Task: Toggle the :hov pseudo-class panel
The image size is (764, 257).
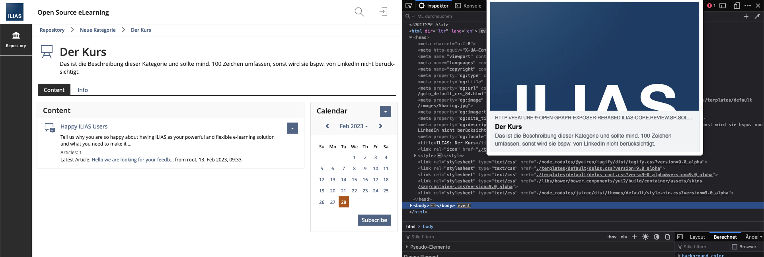Action: pos(612,237)
